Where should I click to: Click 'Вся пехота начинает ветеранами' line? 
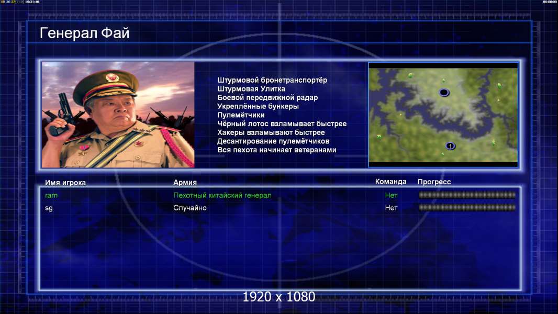tap(277, 150)
